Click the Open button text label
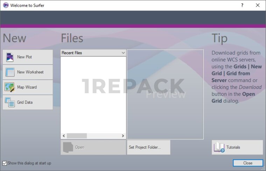 (x=80, y=147)
